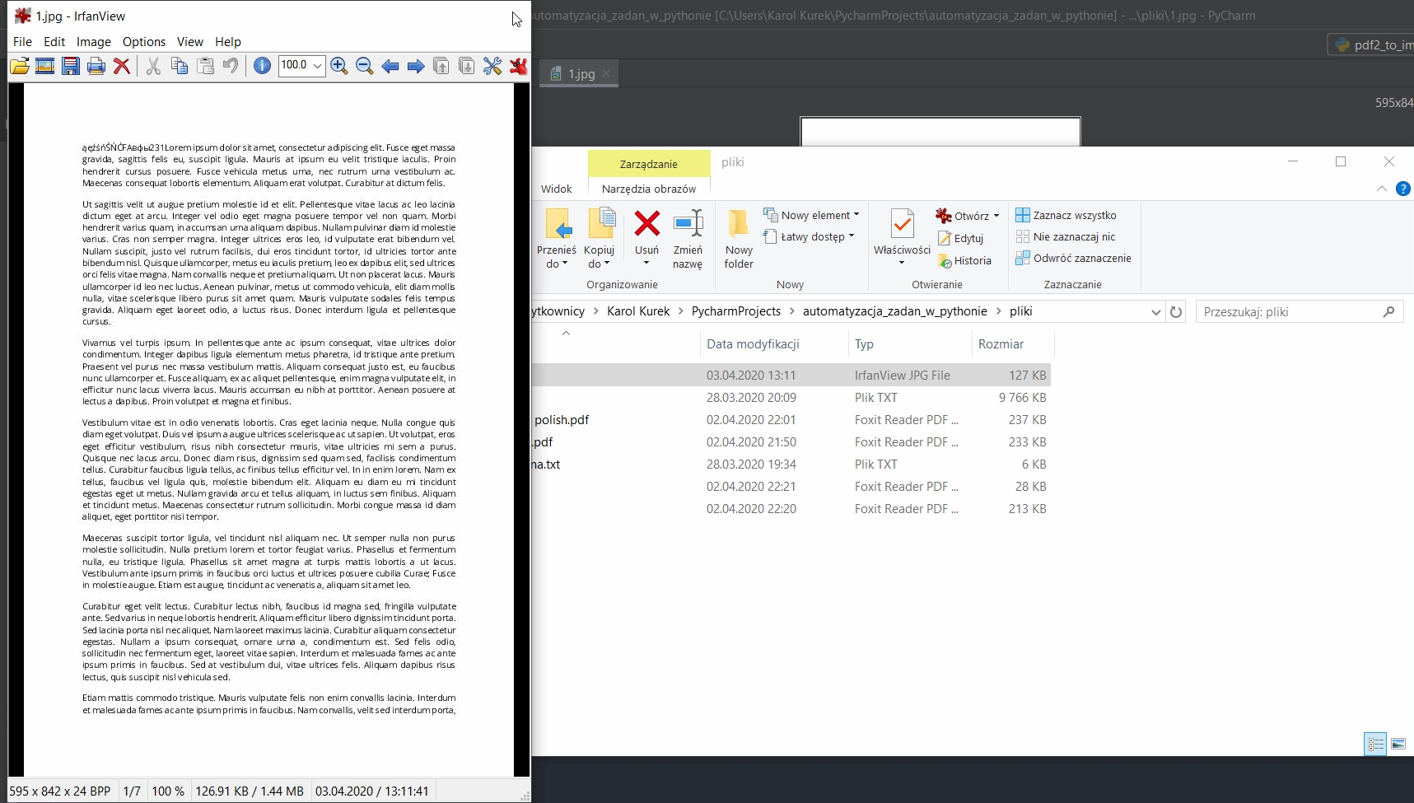Open the slideshow icon in IrfanView toolbar
1414x803 pixels.
(45, 66)
